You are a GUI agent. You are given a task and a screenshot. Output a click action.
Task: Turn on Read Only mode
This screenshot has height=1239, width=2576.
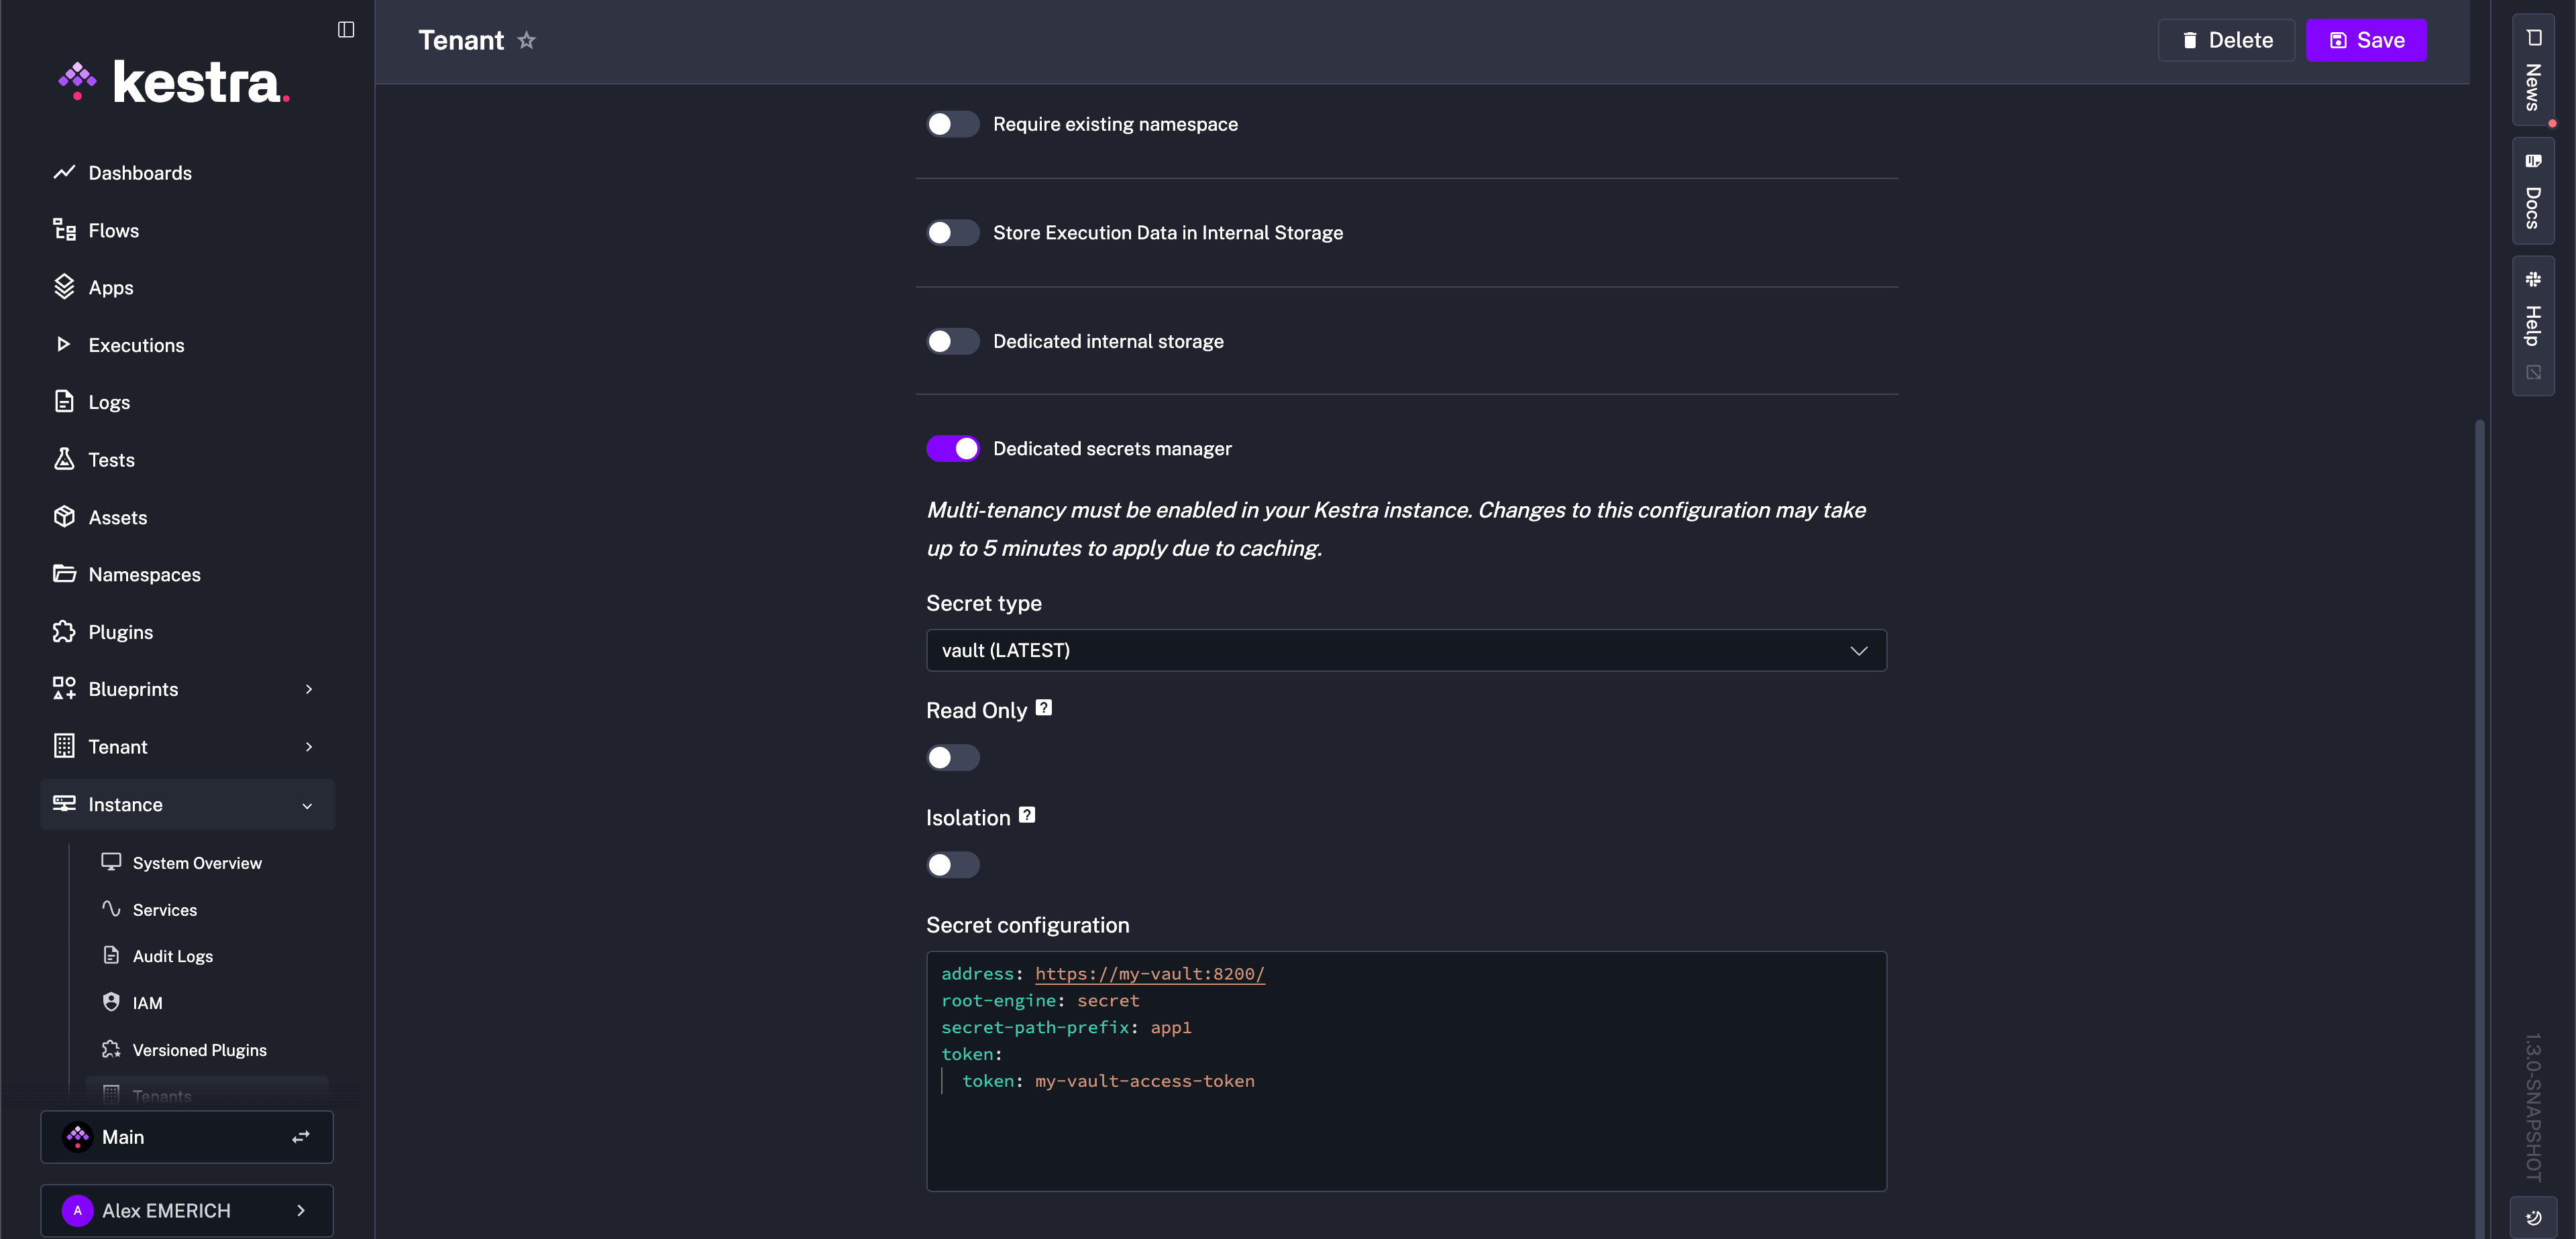[x=952, y=758]
